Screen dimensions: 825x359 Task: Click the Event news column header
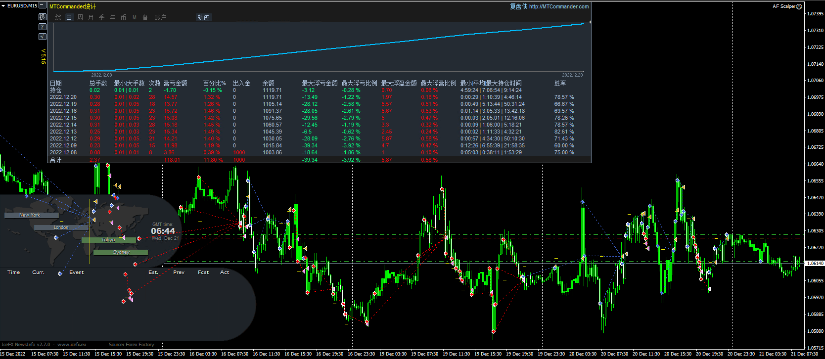[77, 272]
